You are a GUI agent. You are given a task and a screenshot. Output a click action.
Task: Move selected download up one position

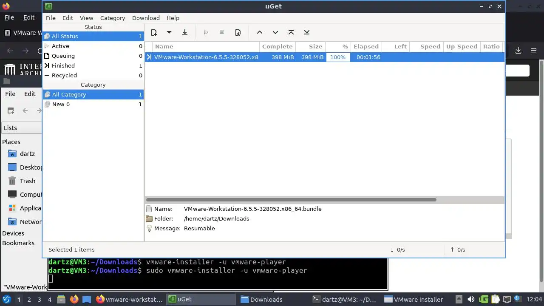click(260, 32)
